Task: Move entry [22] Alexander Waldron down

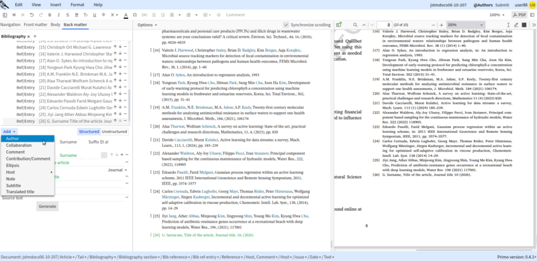Action: (120, 94)
